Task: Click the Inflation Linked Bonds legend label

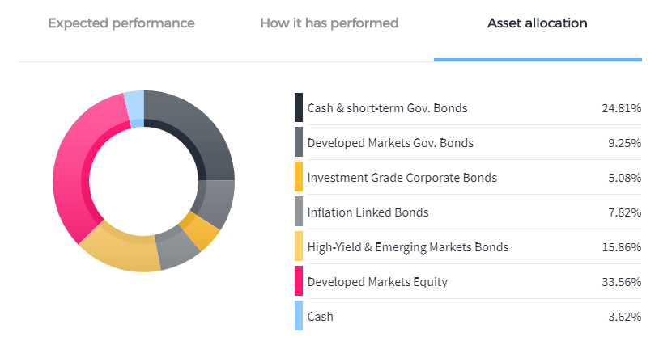Action: coord(368,212)
